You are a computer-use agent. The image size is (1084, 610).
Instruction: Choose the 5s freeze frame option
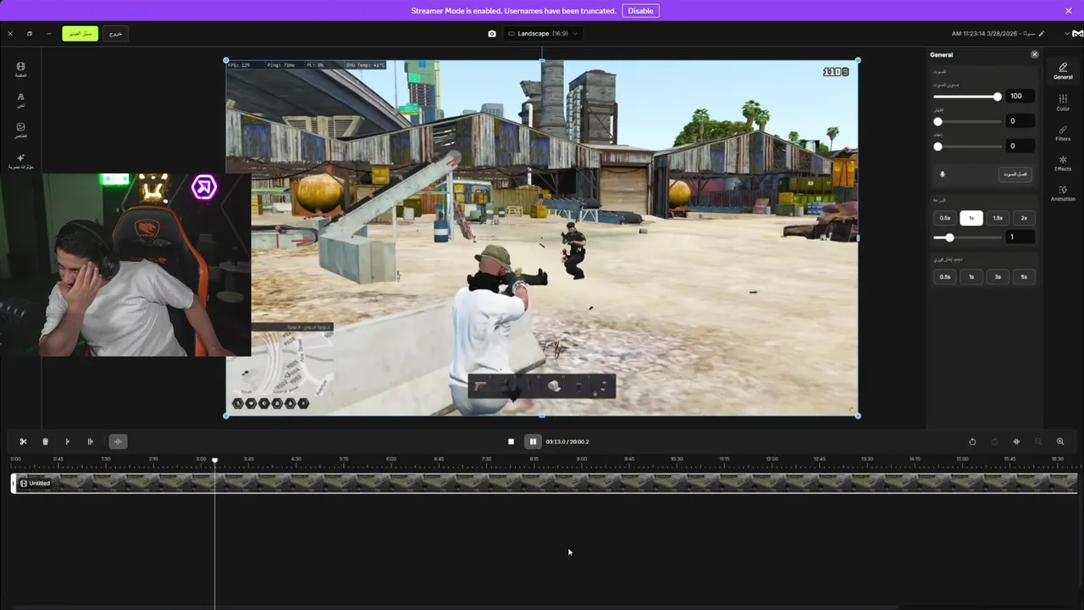(1024, 277)
